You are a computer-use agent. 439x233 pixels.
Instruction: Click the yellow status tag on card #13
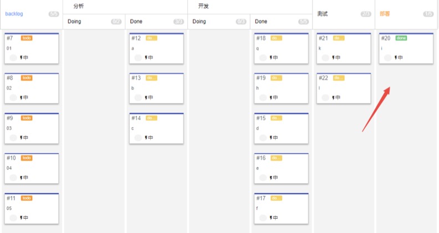pos(151,78)
